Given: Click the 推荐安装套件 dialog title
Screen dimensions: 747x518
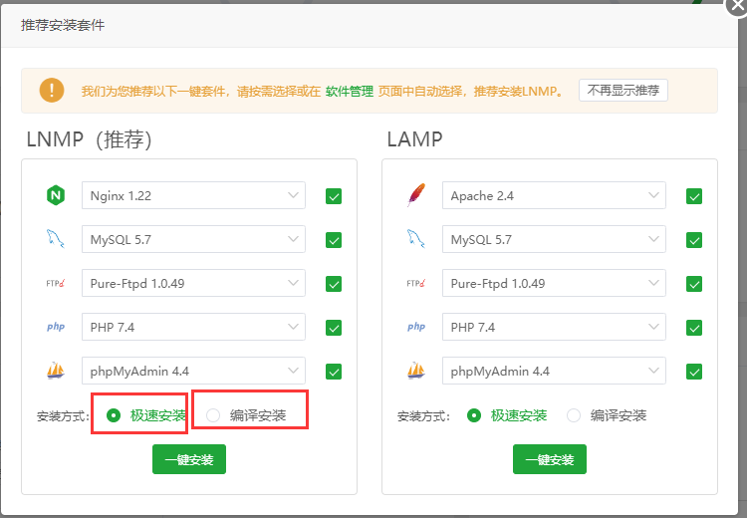Looking at the screenshot, I should coord(63,25).
